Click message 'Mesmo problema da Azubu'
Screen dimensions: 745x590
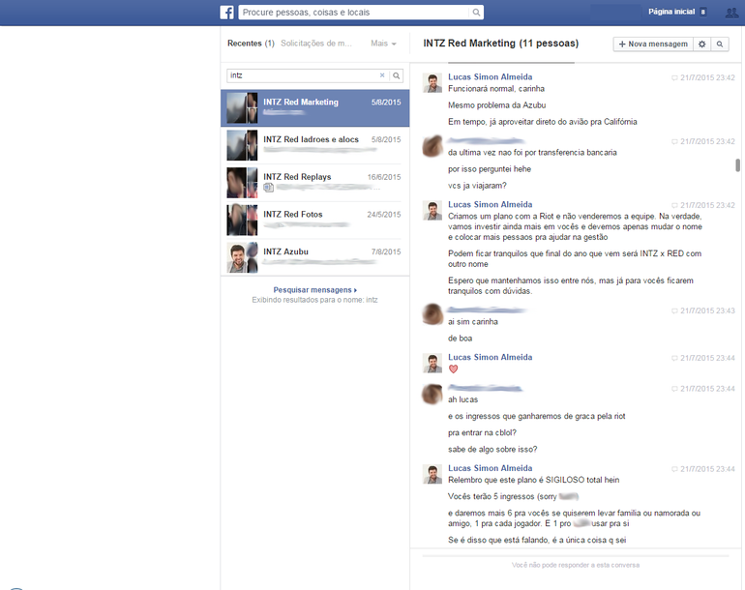(x=496, y=105)
